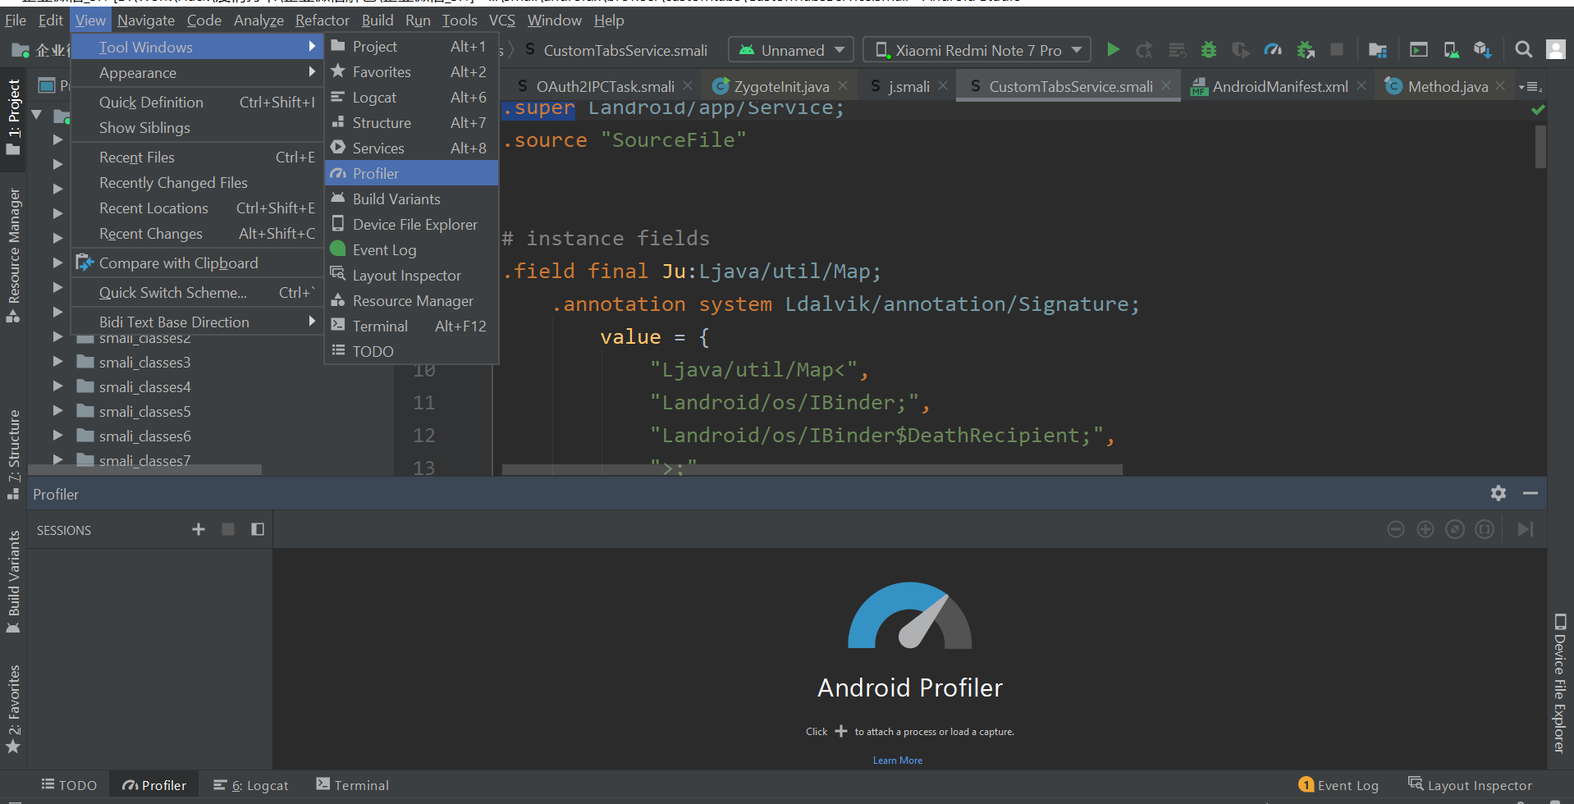Close the CustomTabsService.smali tab
This screenshot has width=1574, height=804.
click(1166, 85)
